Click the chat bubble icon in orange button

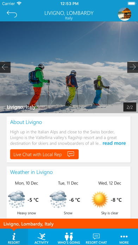[x=71, y=154]
